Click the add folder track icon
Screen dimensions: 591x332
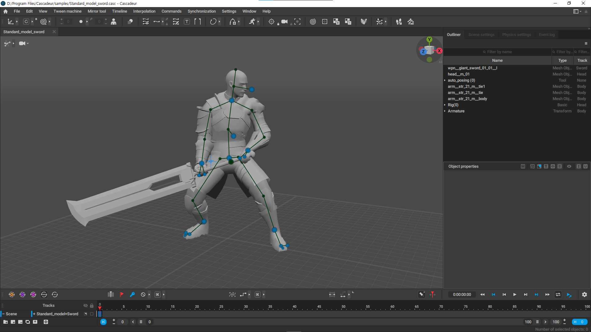(x=6, y=322)
